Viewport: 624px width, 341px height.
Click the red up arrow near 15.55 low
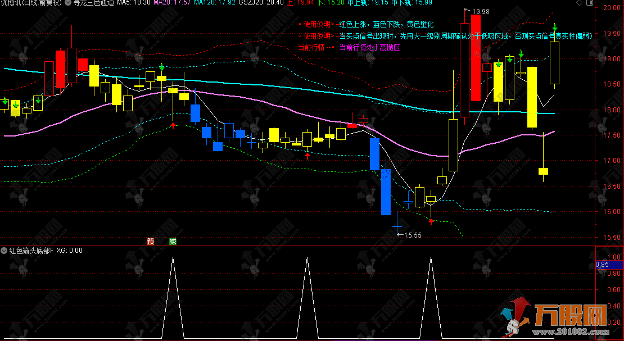coord(431,222)
